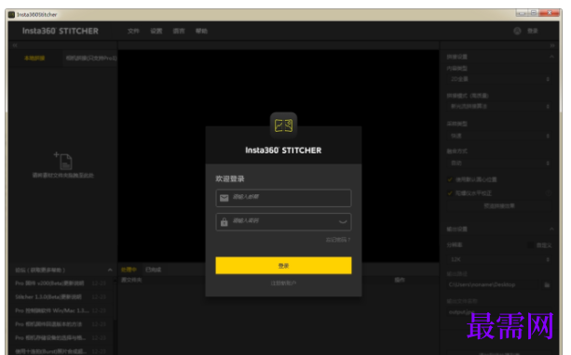Open the content type dropdown showing 2D全景
The height and width of the screenshot is (355, 571).
tap(499, 79)
